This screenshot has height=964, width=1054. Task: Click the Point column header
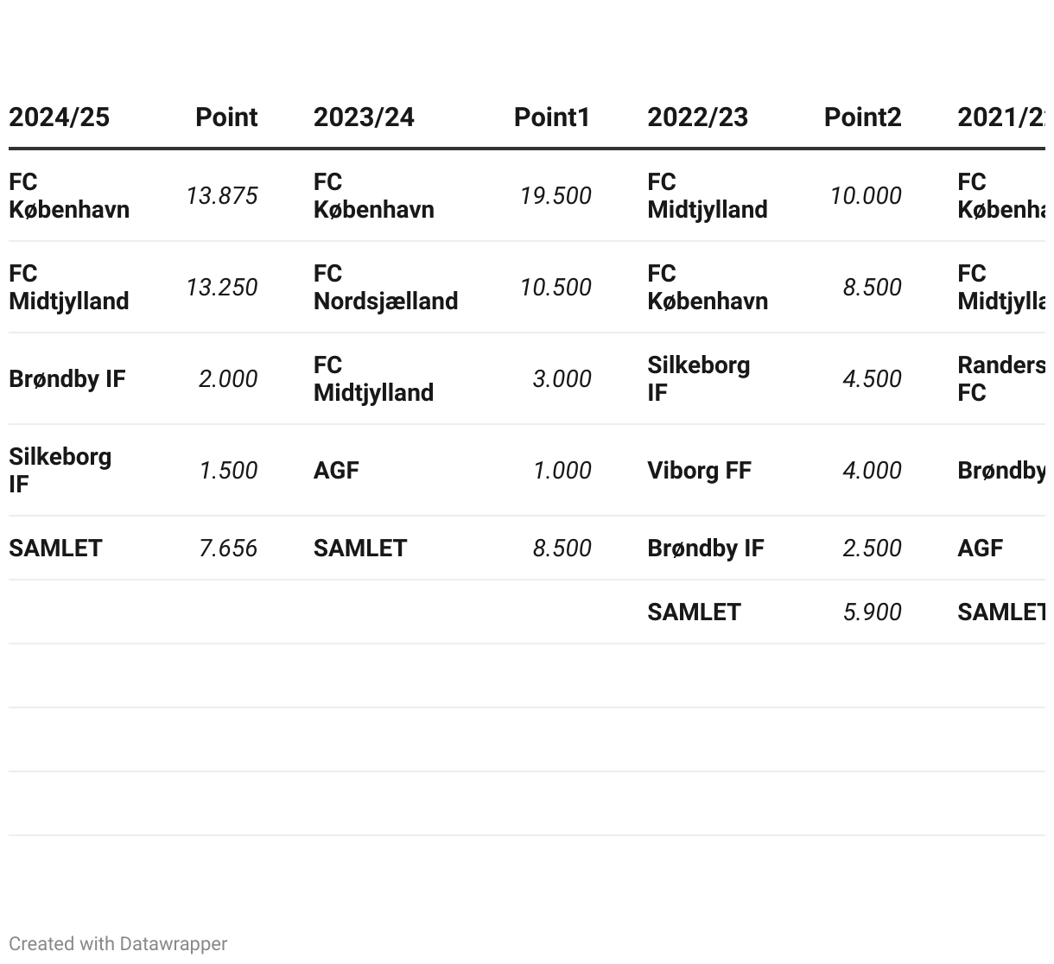click(x=226, y=117)
